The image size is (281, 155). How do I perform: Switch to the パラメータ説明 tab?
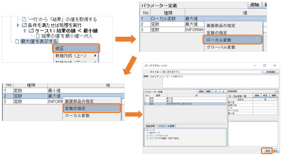click(166, 126)
